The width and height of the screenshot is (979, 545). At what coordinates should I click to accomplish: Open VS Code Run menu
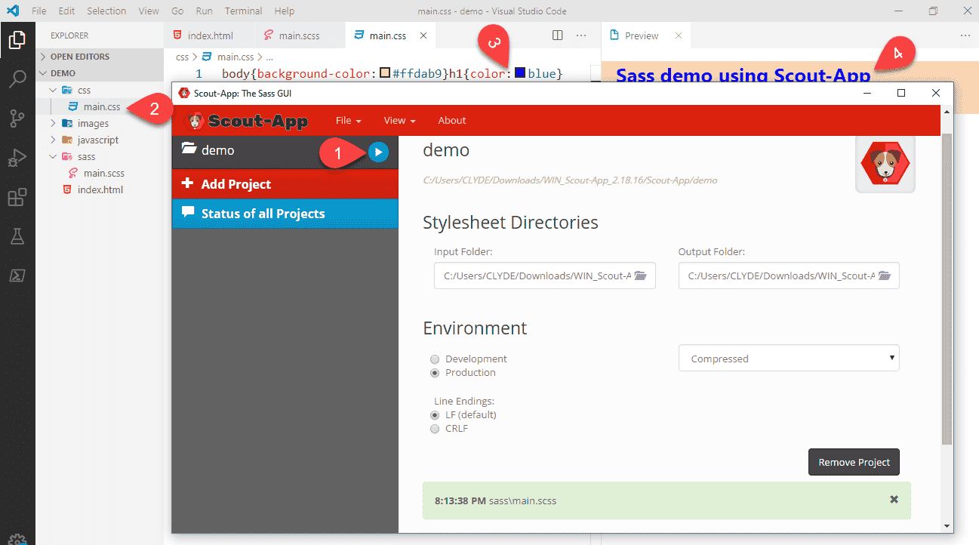pos(204,11)
